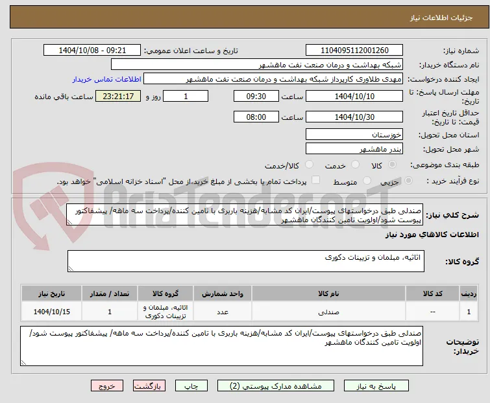Click the row number 1 cell

(x=469, y=312)
